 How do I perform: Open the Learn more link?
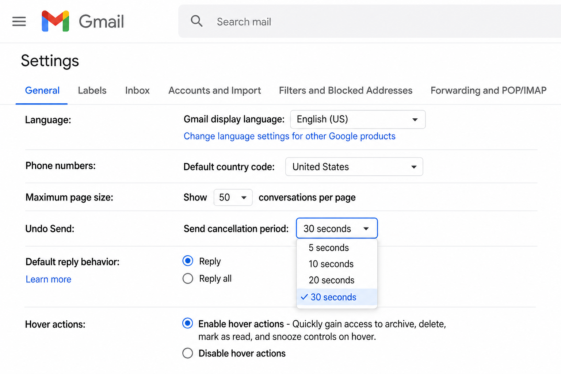(x=49, y=279)
